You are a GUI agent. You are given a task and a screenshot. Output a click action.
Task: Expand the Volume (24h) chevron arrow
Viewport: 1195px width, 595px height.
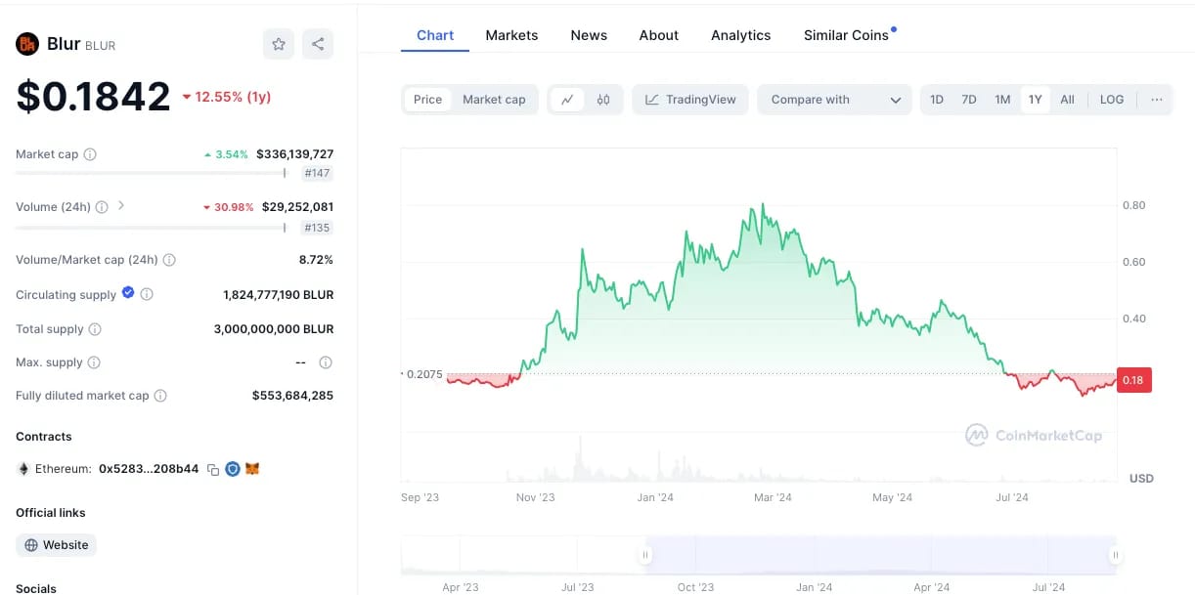[x=121, y=206]
